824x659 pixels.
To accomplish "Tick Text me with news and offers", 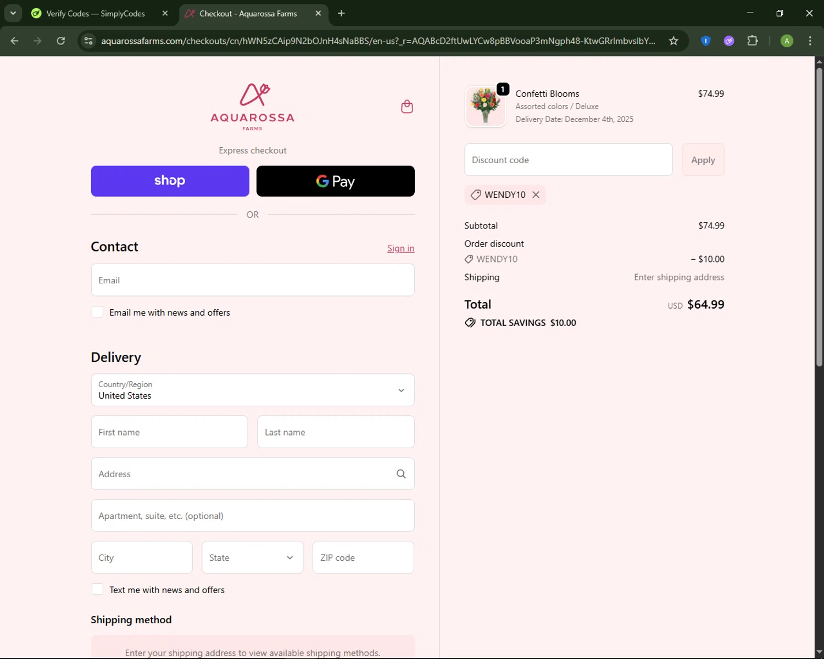I will [97, 589].
